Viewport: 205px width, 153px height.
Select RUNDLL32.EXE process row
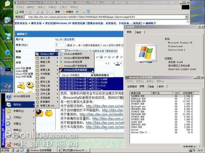tap(162, 99)
